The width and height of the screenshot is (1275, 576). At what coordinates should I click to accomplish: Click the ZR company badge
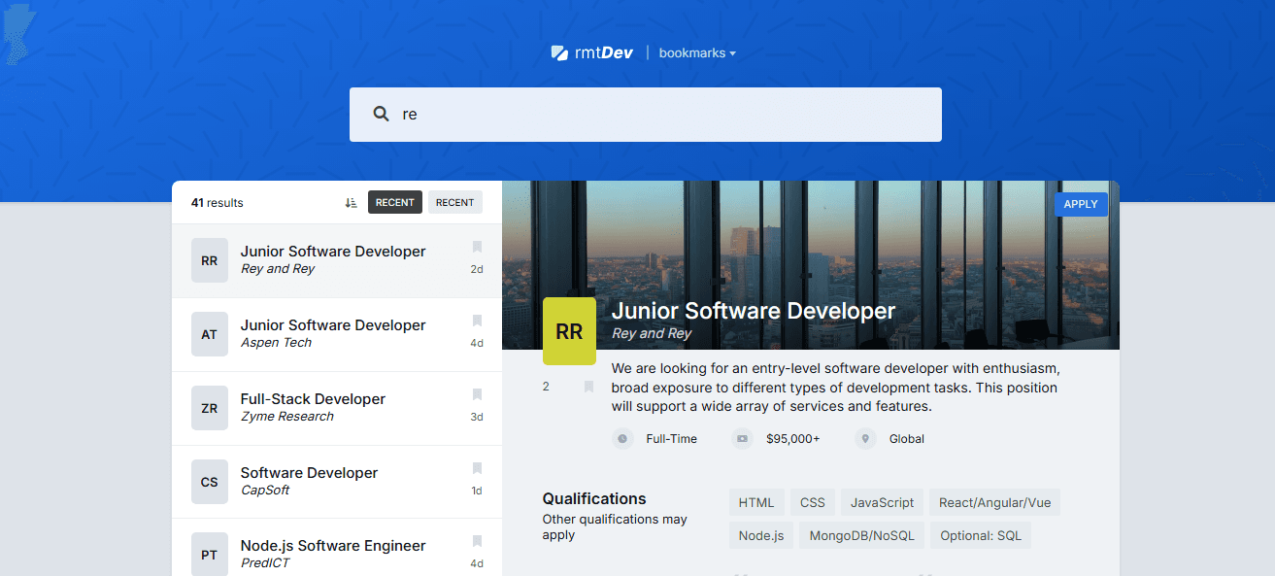pyautogui.click(x=210, y=408)
